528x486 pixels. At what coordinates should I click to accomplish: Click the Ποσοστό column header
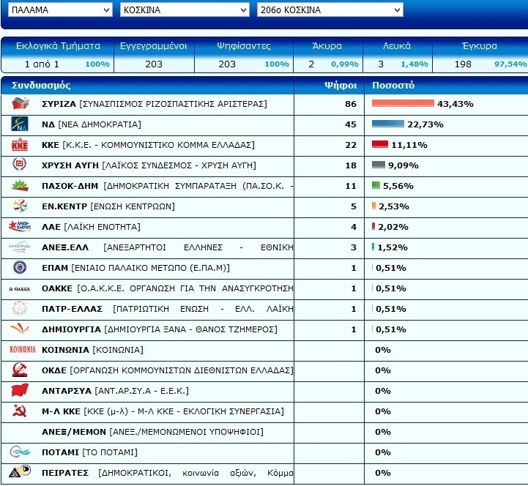pyautogui.click(x=393, y=85)
